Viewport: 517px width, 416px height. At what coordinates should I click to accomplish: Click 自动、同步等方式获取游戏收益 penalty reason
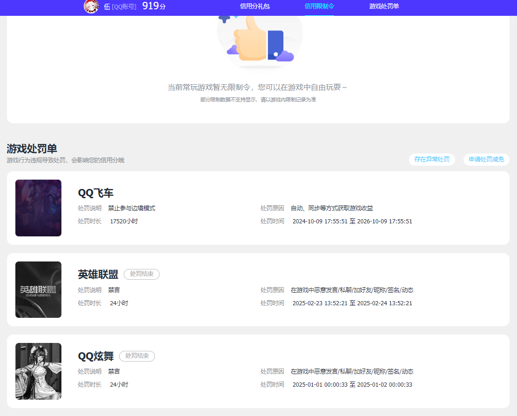click(332, 208)
